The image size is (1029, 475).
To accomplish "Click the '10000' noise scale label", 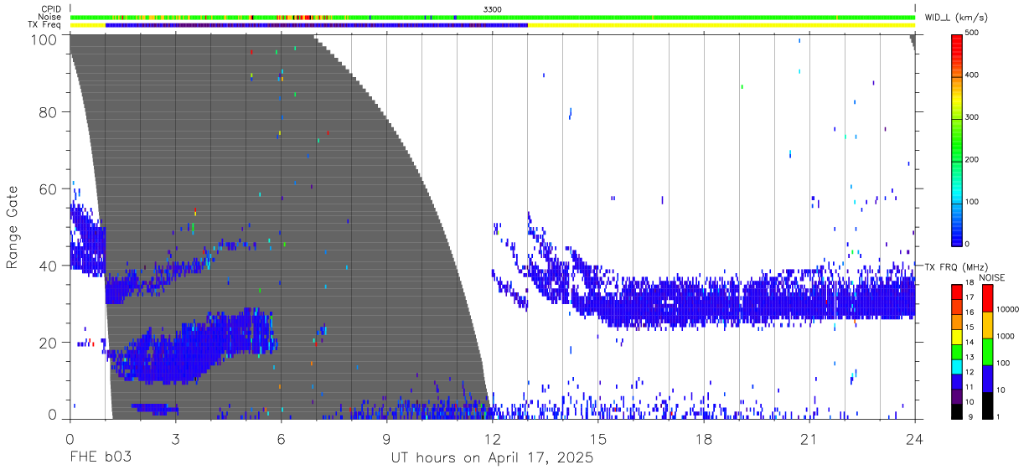I will click(x=1006, y=309).
